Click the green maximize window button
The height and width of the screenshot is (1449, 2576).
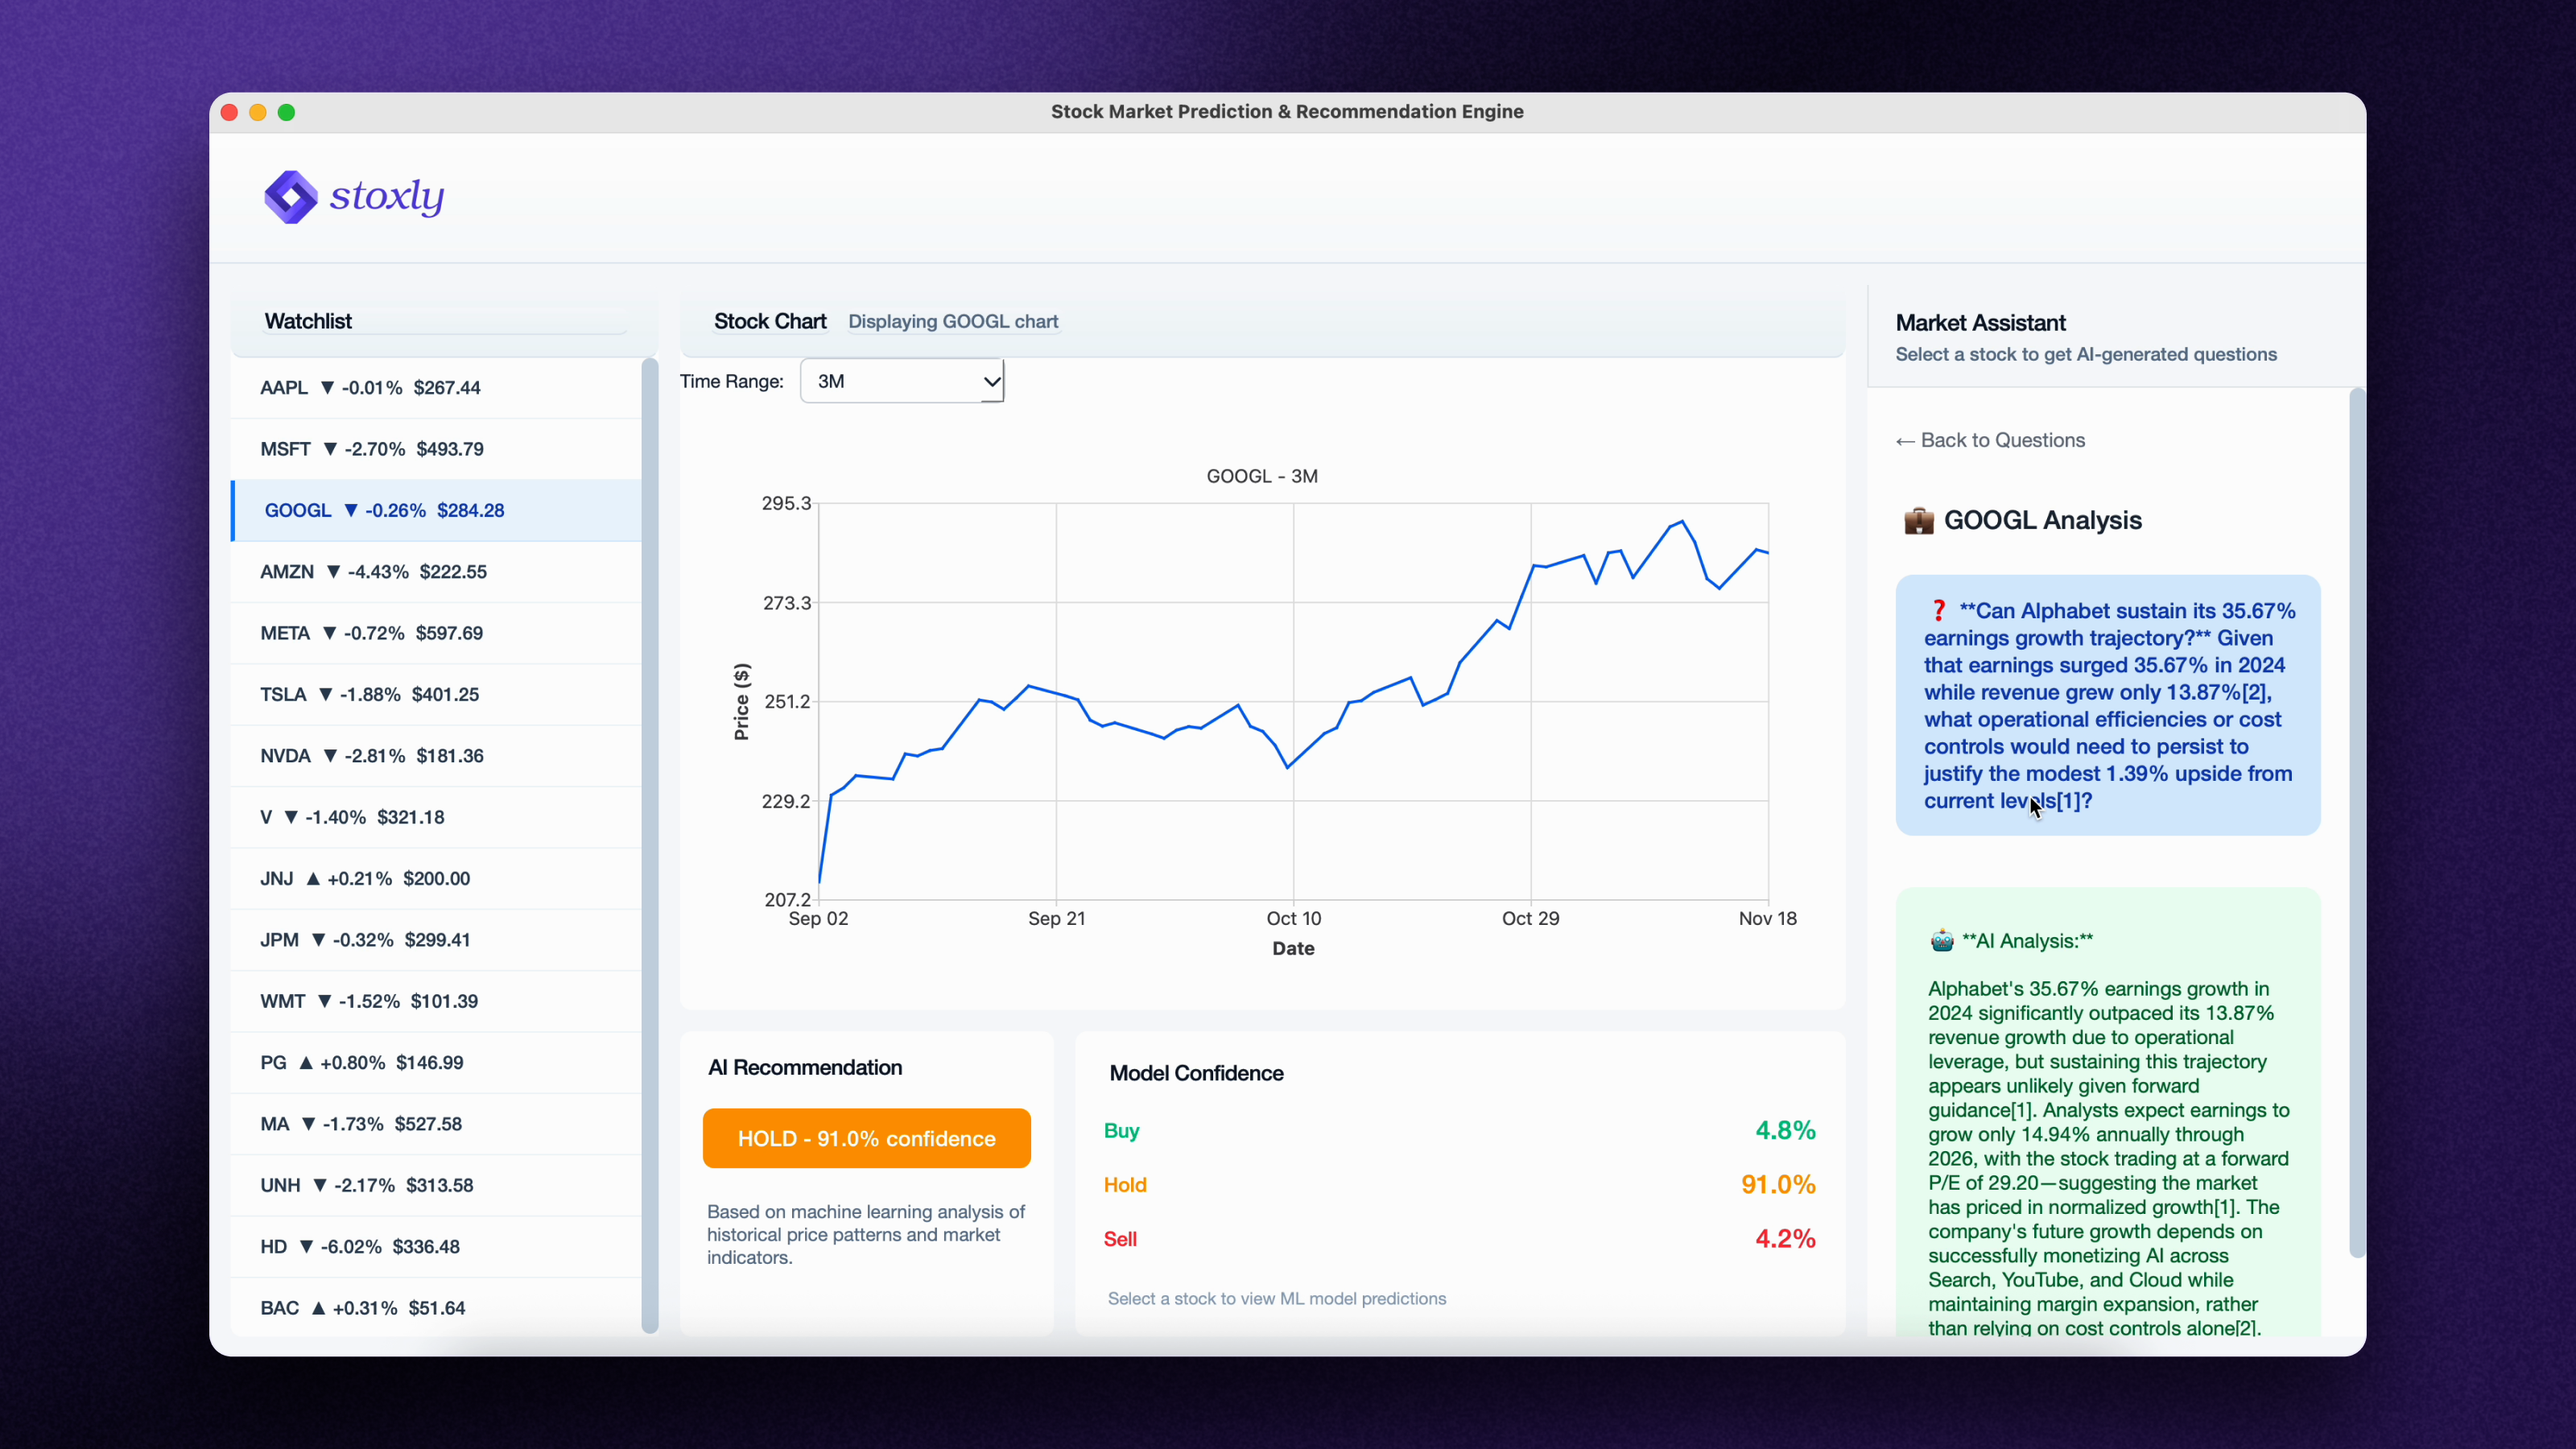286,112
